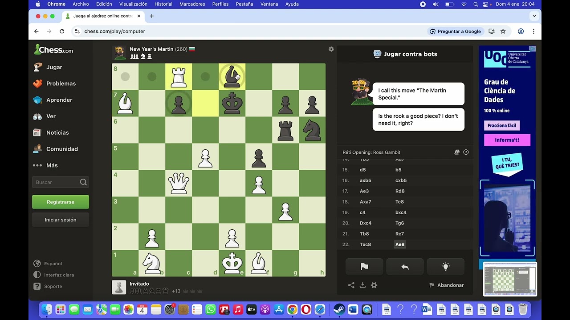Open the screenshot preview thumbnail in the corner
Viewport: 570px width, 320px height.
(510, 279)
